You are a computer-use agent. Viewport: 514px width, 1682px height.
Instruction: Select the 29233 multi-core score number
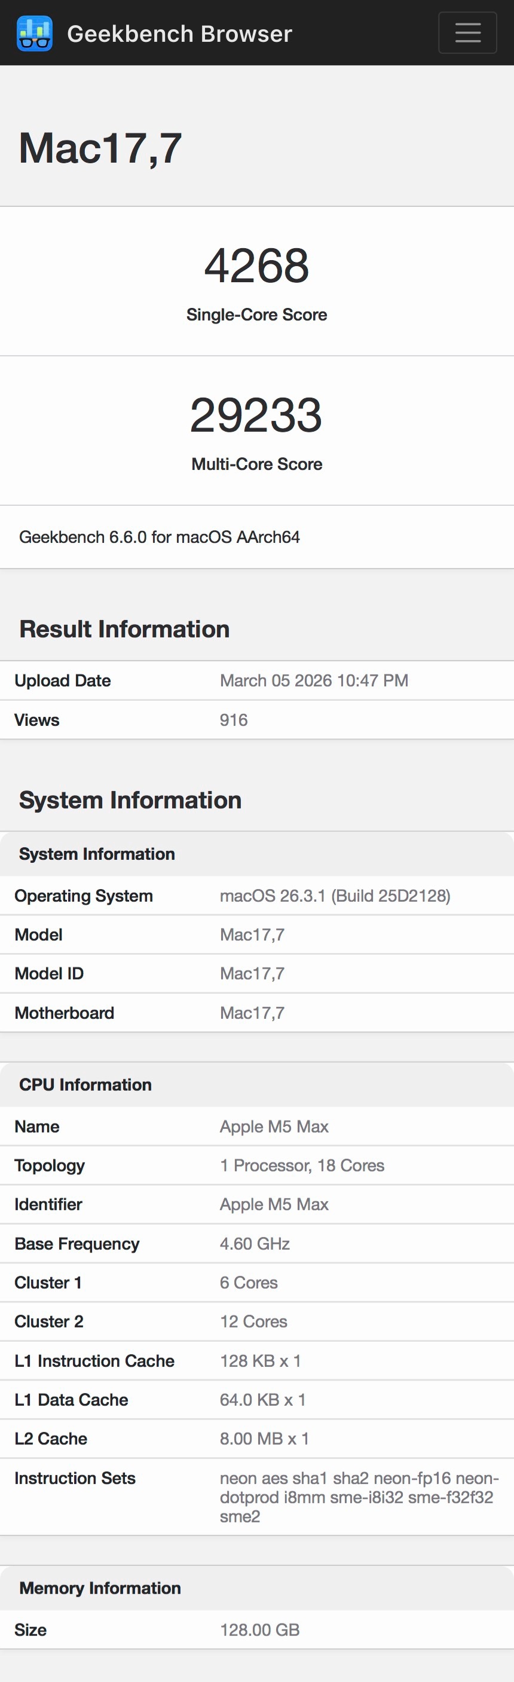(256, 416)
